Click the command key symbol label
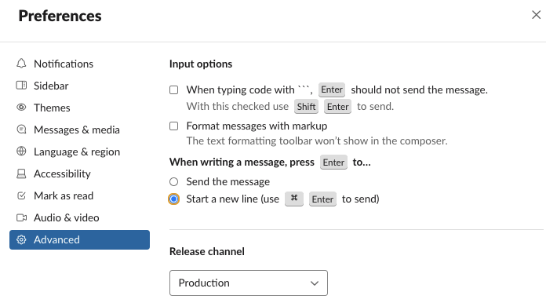 [294, 199]
